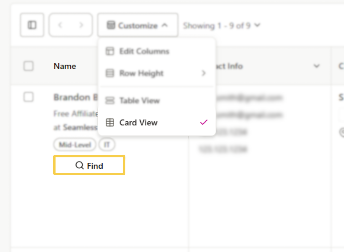The width and height of the screenshot is (344, 252).
Task: Click the Row Height icon in the menu
Action: 110,73
